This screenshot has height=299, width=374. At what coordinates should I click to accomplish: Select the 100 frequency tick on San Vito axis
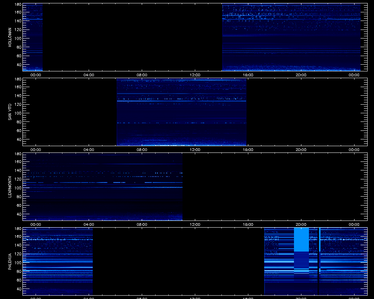[x=18, y=113]
